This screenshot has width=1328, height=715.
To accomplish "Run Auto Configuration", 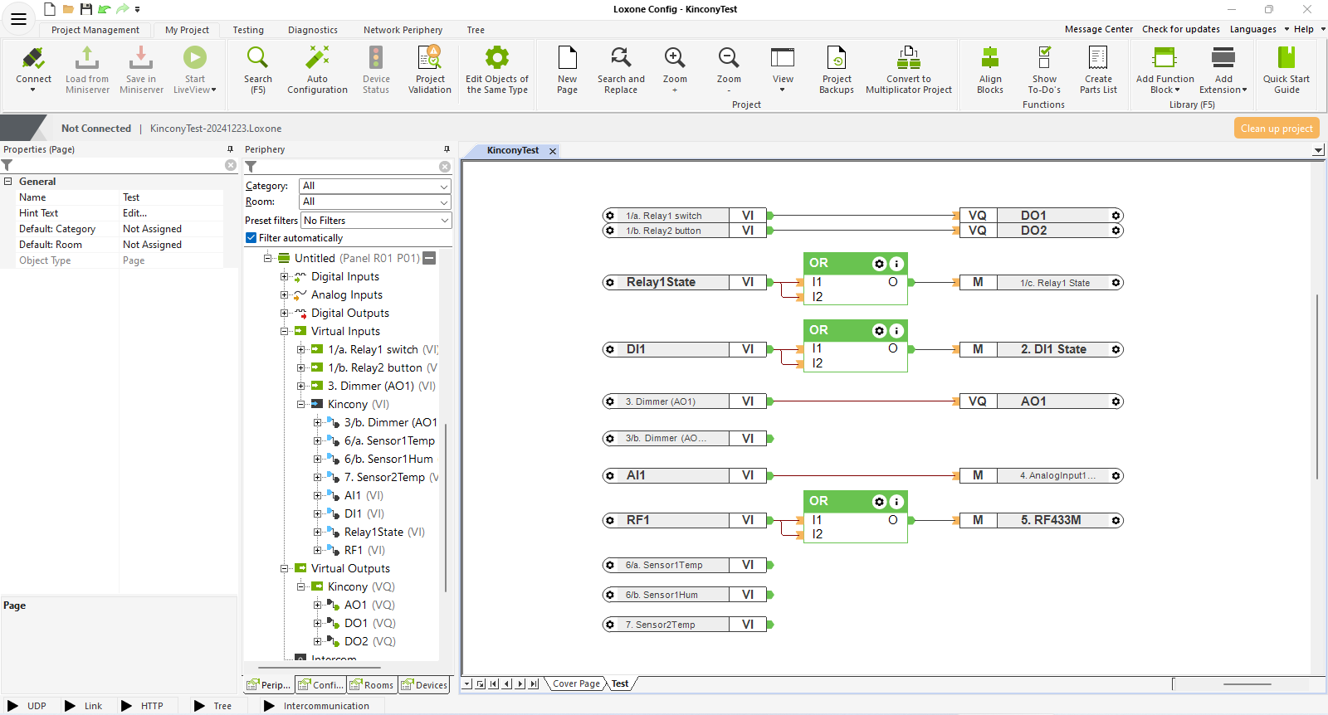I will 317,70.
